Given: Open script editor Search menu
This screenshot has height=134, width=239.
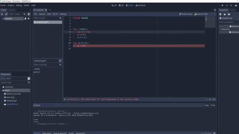Looking at the screenshot, I should (42, 14).
